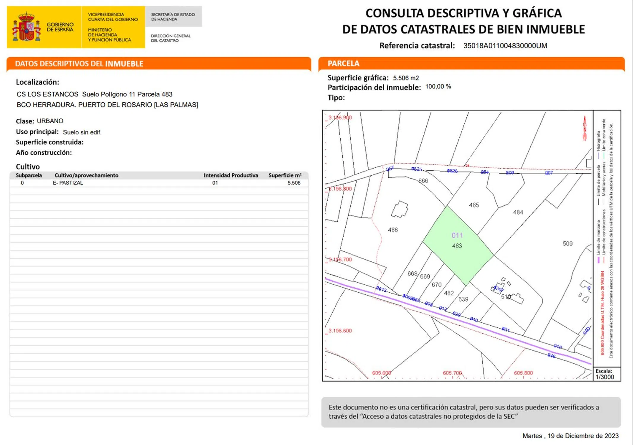Click the Y coordinate label 3.156.900

(x=340, y=117)
